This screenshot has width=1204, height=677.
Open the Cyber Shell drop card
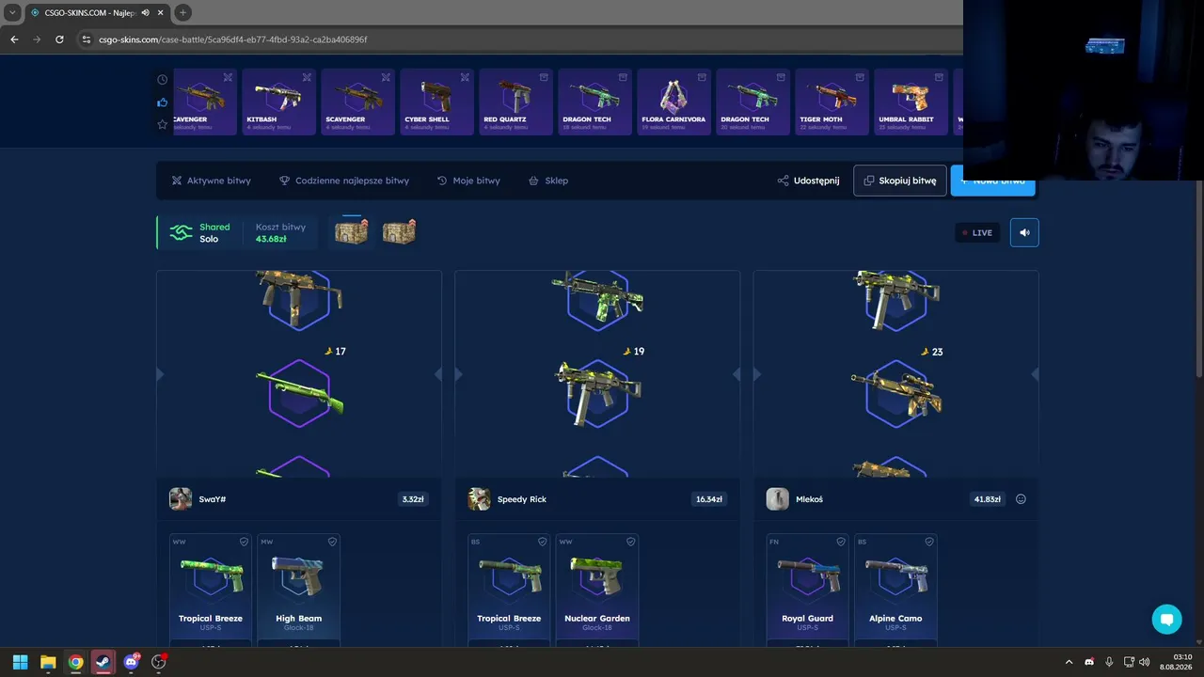(x=437, y=102)
